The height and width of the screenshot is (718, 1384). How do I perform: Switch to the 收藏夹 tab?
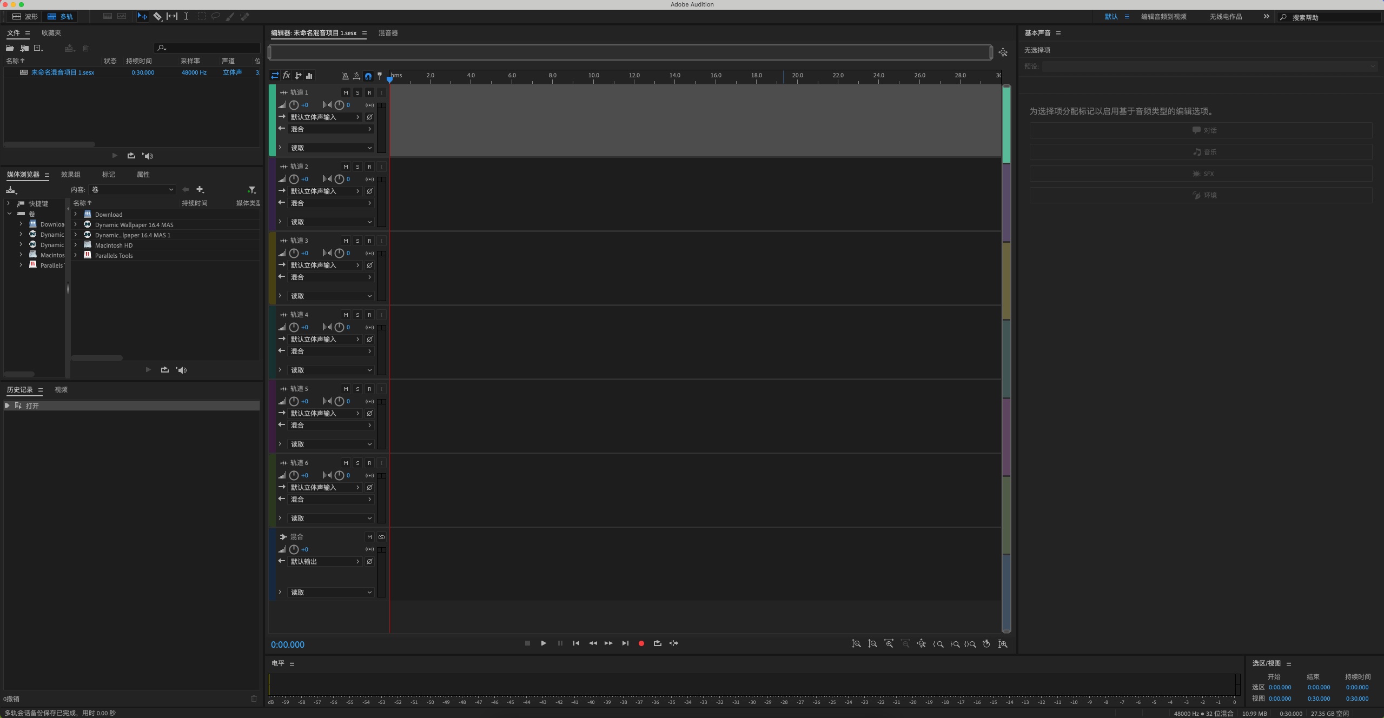51,33
